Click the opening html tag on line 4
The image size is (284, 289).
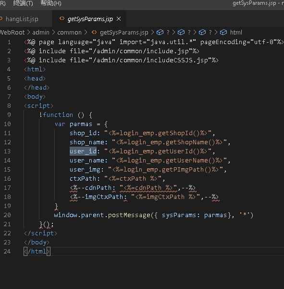(x=35, y=69)
